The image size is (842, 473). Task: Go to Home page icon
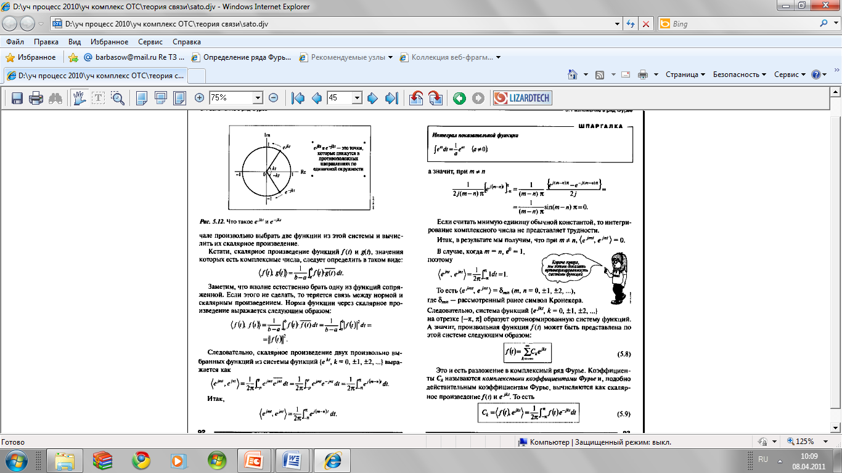click(573, 75)
